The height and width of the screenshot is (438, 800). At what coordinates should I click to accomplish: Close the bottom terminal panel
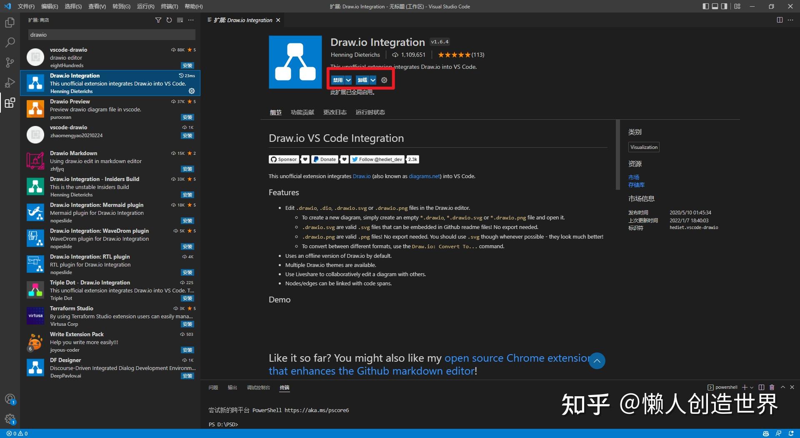792,388
